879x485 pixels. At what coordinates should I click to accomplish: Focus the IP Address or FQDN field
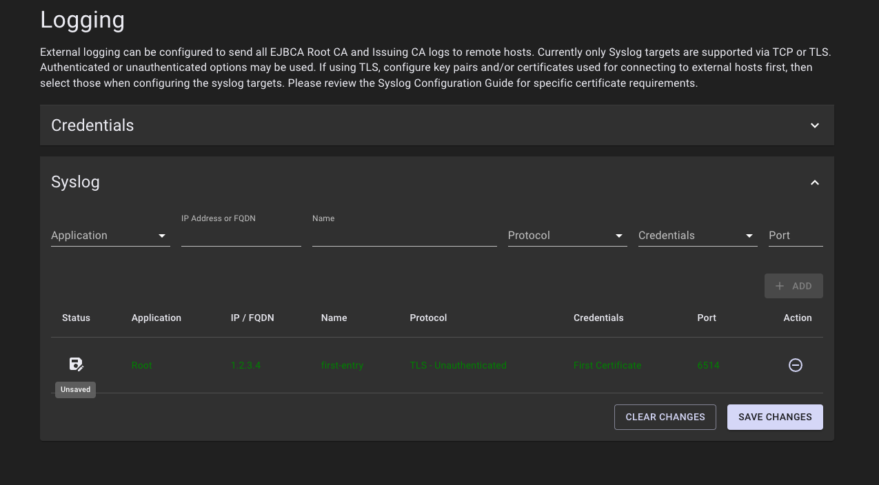point(241,236)
